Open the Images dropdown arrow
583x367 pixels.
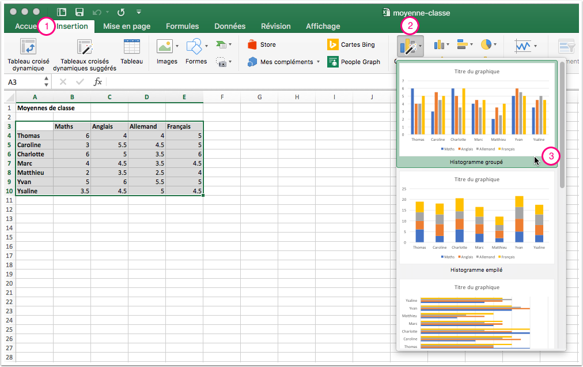177,46
